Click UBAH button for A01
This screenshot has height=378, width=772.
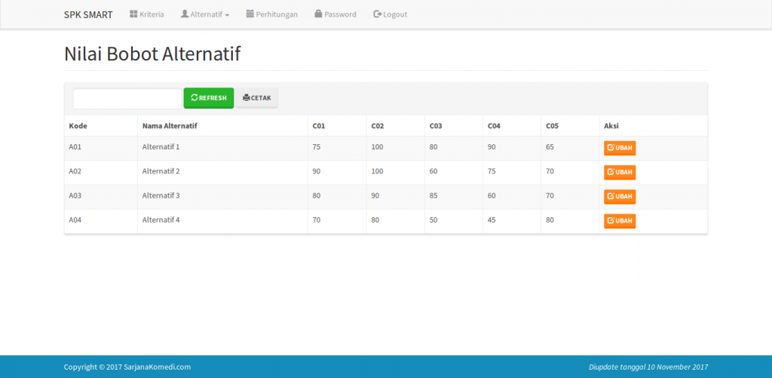(620, 148)
